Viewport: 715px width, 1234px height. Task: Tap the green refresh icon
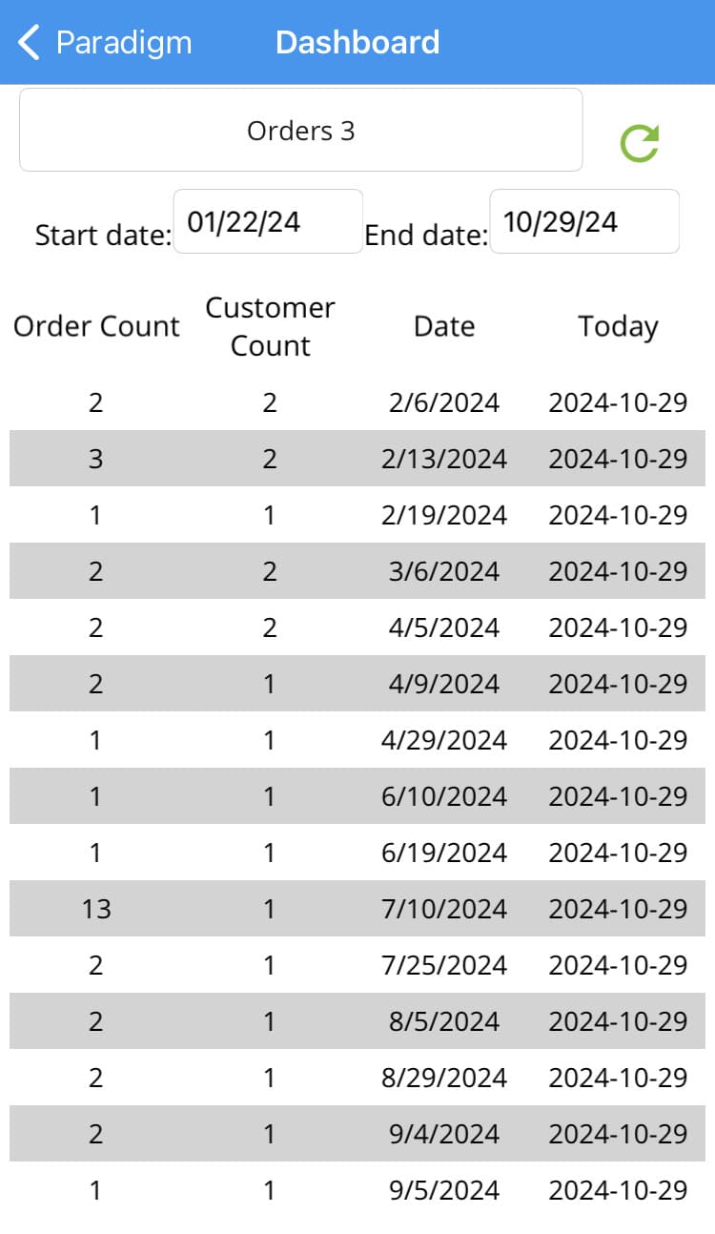(640, 143)
